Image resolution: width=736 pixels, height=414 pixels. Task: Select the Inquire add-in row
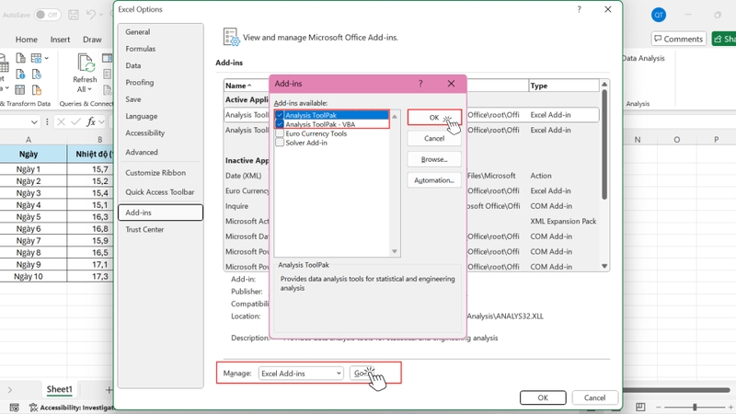[x=411, y=206]
